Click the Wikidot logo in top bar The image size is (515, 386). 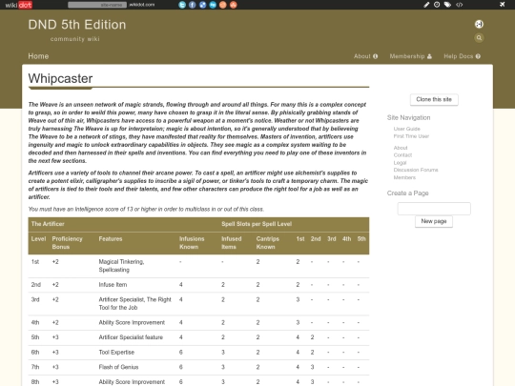click(x=19, y=5)
